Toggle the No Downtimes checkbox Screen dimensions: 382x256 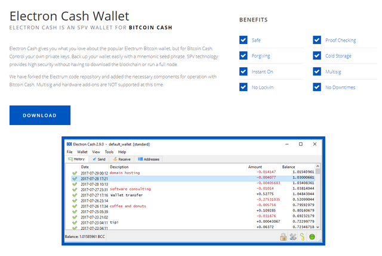317,87
